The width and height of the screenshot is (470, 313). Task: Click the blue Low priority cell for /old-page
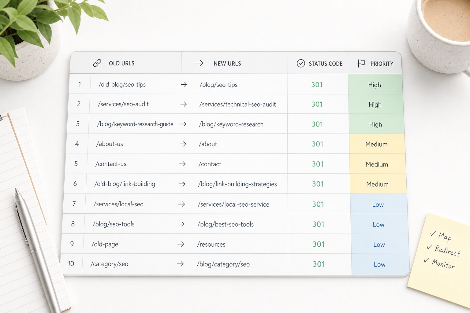click(x=380, y=244)
